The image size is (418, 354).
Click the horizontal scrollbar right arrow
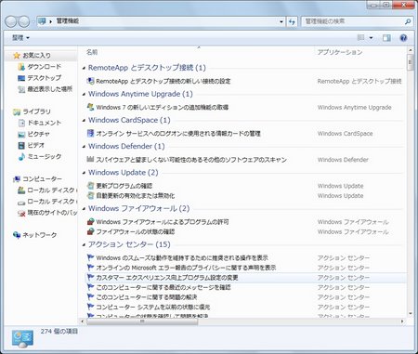(x=402, y=321)
